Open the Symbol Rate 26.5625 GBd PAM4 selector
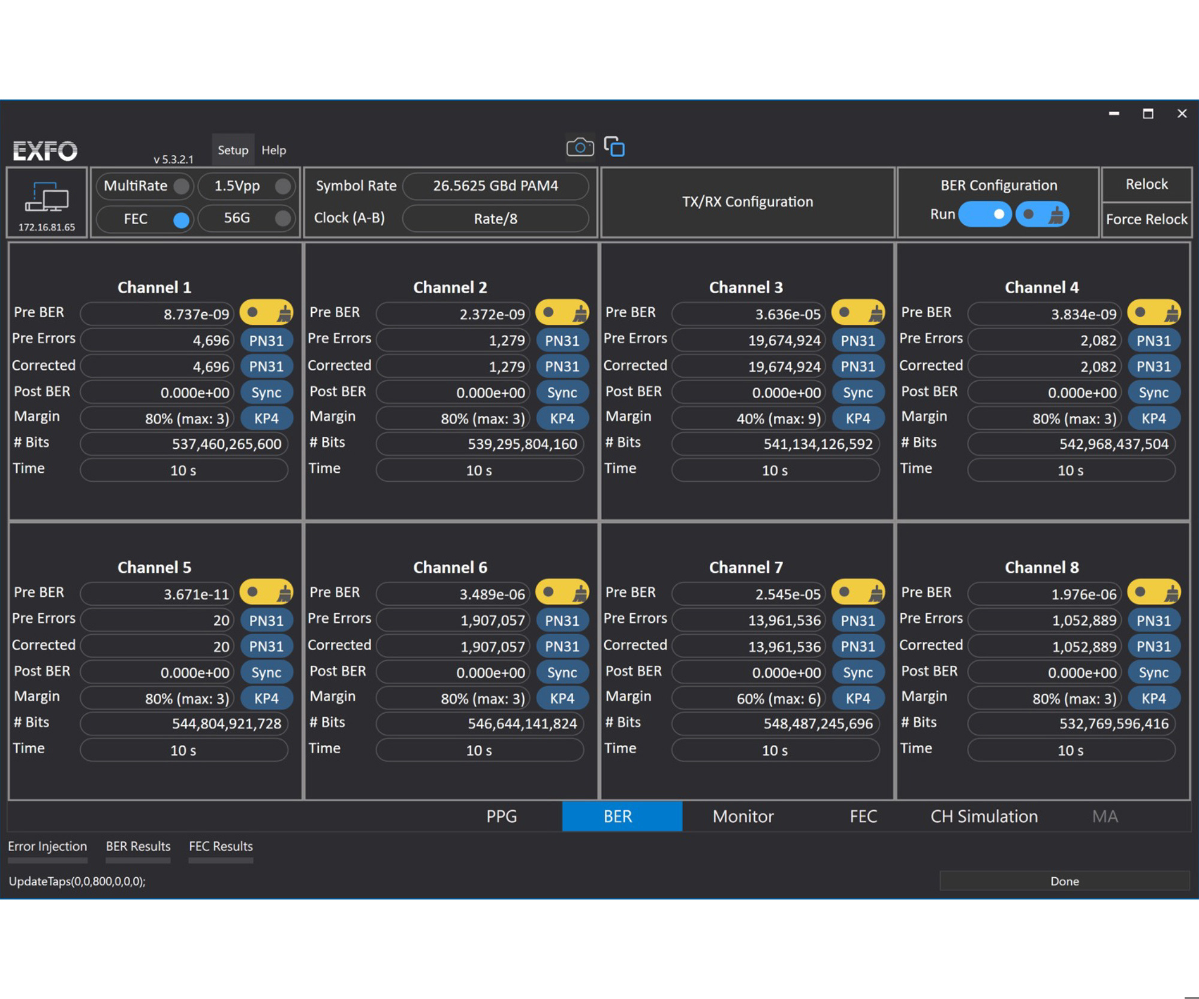Image resolution: width=1199 pixels, height=999 pixels. pos(495,186)
